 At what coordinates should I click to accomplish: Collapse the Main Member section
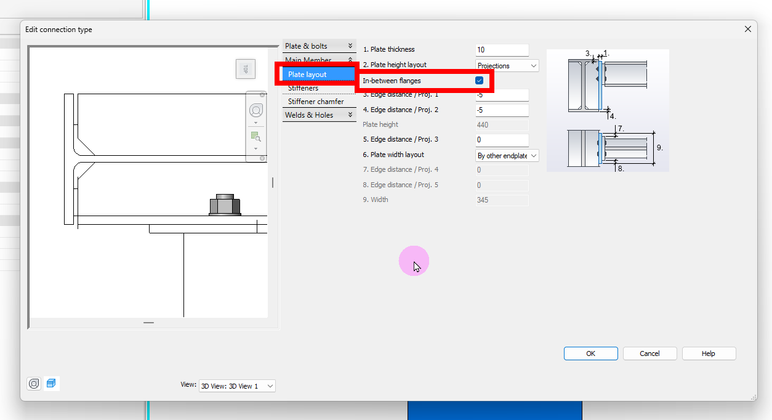[x=319, y=60]
